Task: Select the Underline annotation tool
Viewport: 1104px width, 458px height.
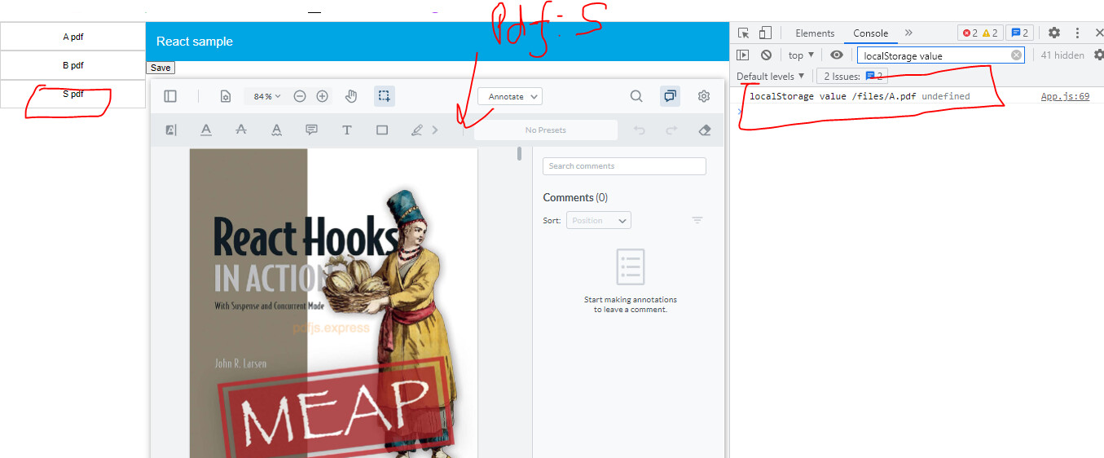Action: pyautogui.click(x=206, y=130)
